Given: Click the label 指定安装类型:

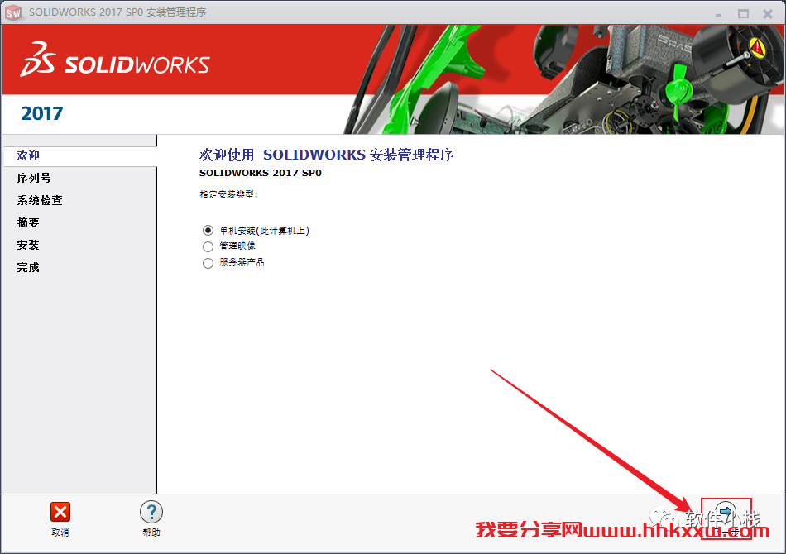Looking at the screenshot, I should (x=228, y=194).
